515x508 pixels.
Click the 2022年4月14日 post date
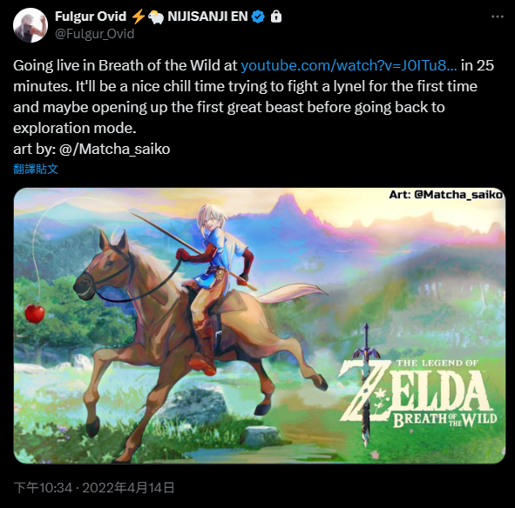click(128, 488)
